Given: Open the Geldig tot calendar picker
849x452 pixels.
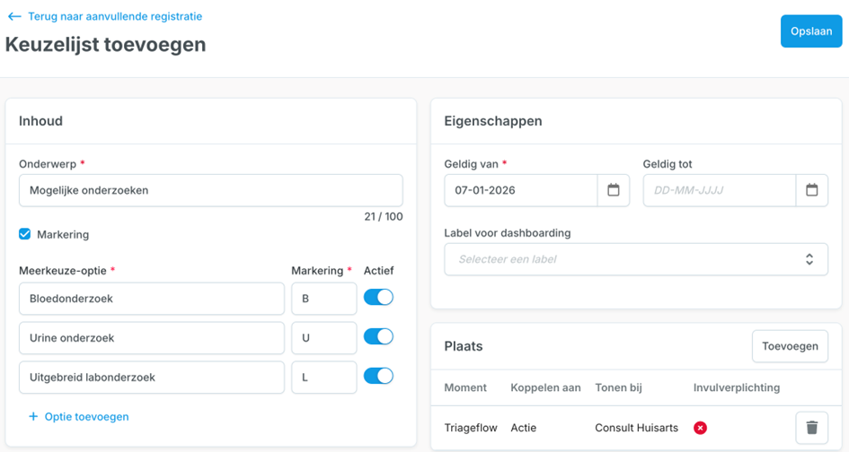Looking at the screenshot, I should click(811, 190).
